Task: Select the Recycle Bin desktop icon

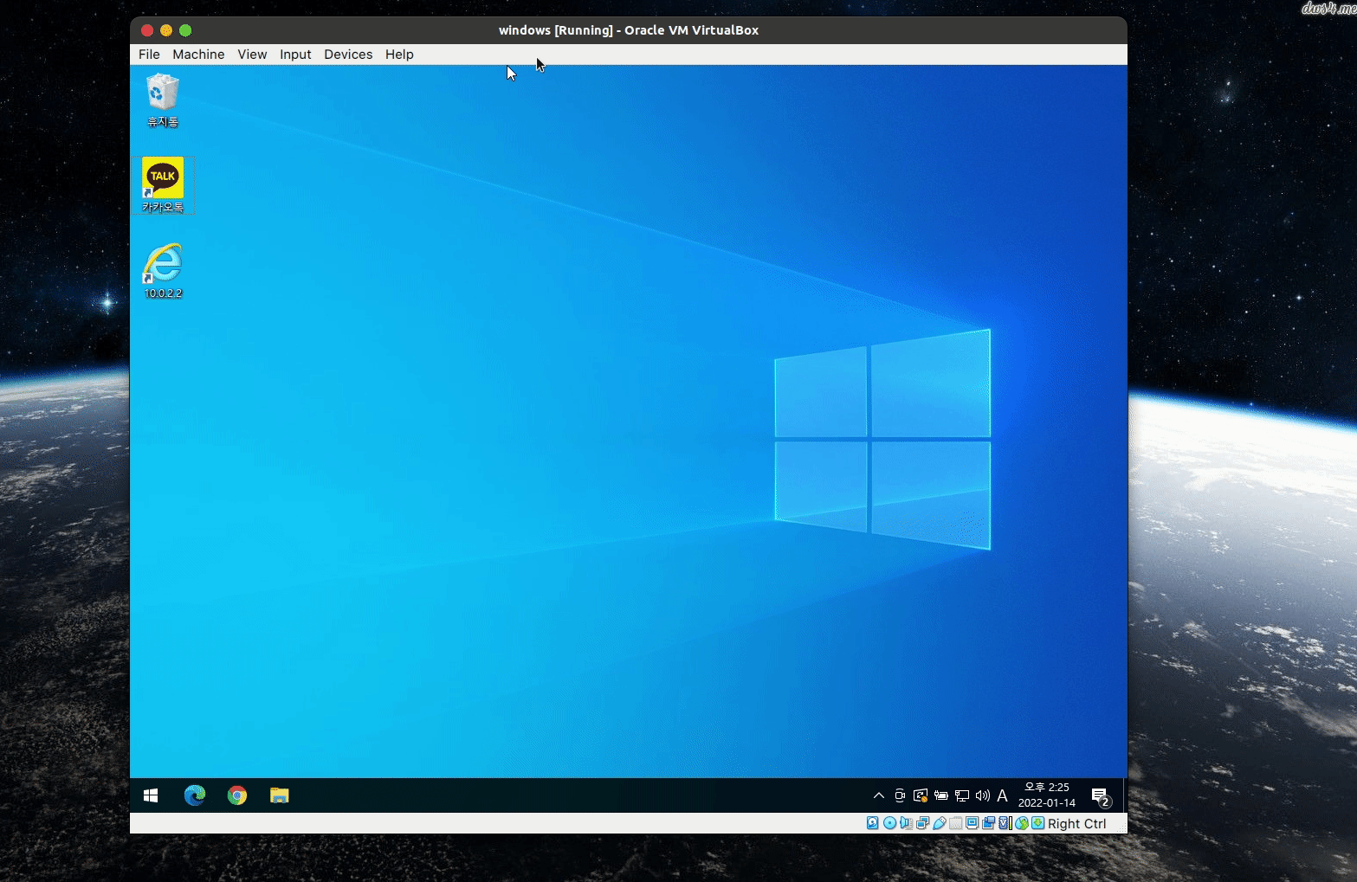Action: coord(163,100)
